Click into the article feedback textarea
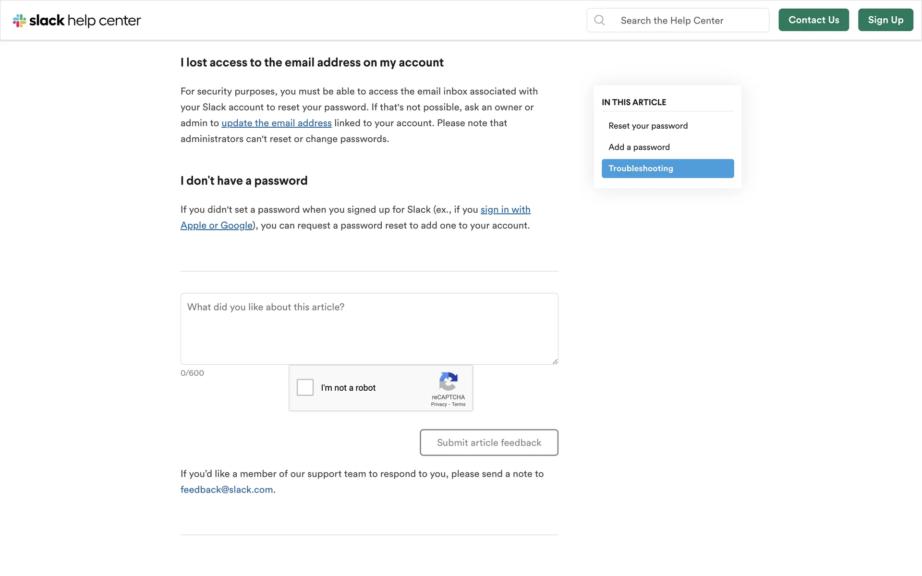The width and height of the screenshot is (922, 576). click(369, 329)
